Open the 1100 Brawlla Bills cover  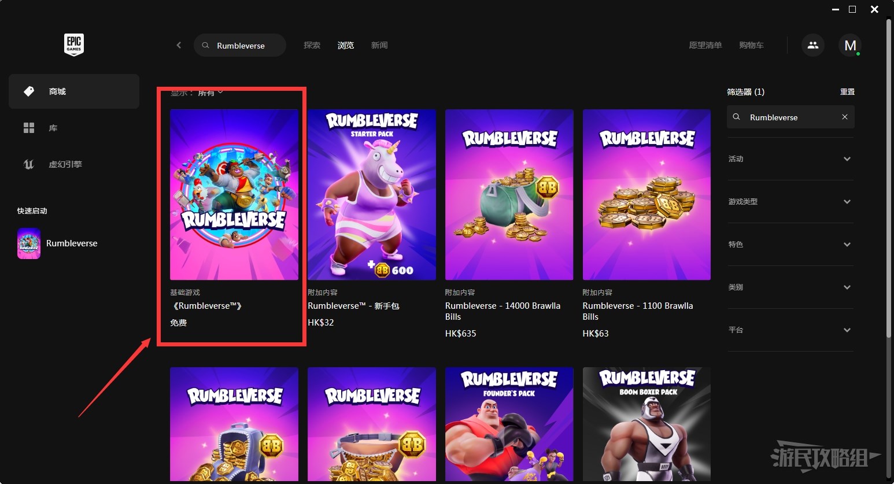[647, 195]
